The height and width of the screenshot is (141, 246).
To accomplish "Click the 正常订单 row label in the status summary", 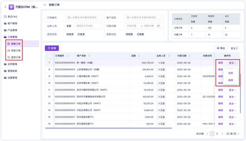I will coord(178,28).
